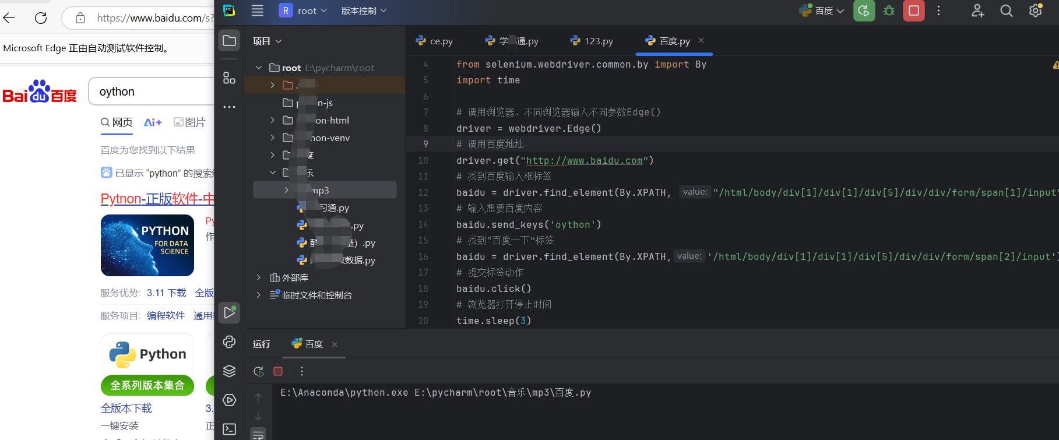Click the 编程软件 link
Screen dimensions: 1059x440
coord(166,315)
